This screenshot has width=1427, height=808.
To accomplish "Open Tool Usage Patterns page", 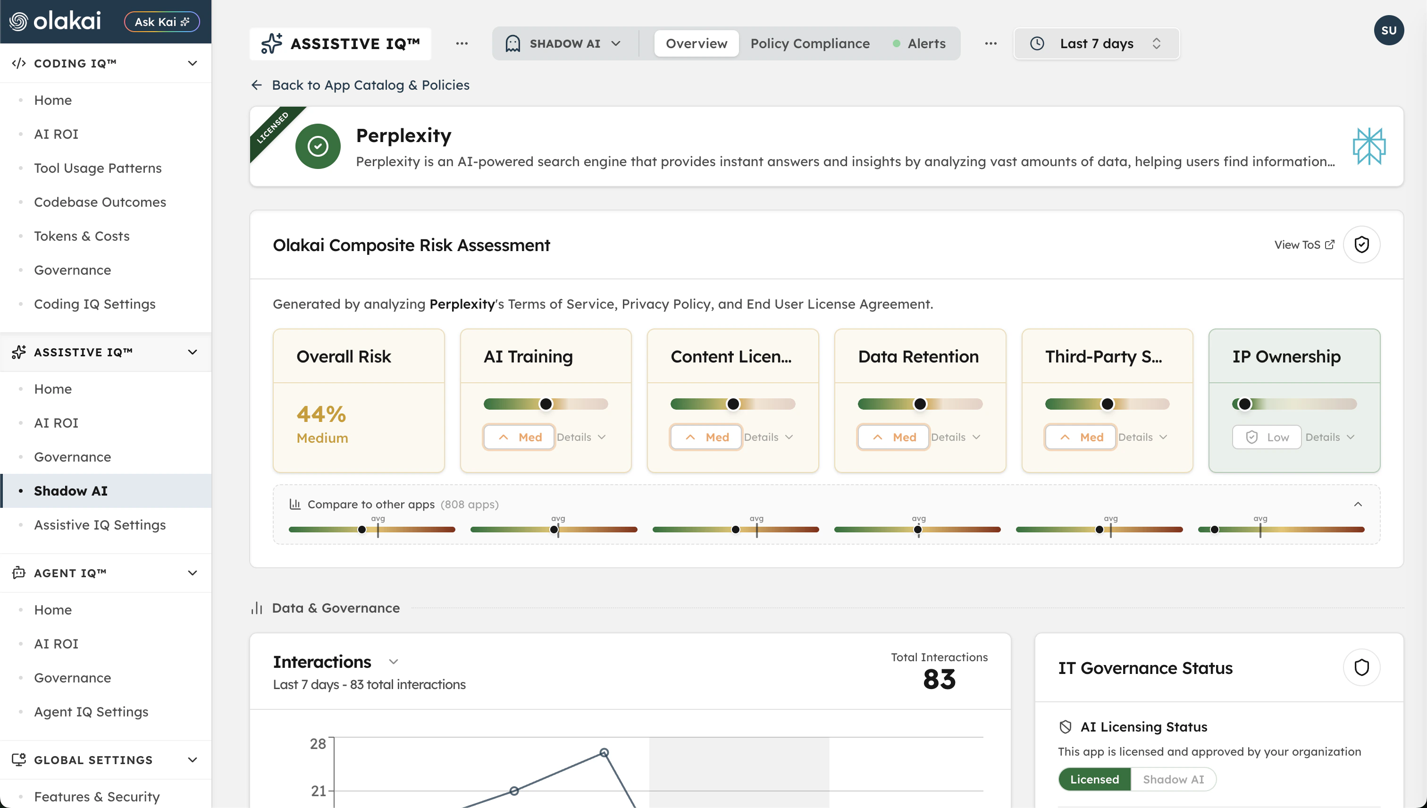I will click(x=98, y=168).
